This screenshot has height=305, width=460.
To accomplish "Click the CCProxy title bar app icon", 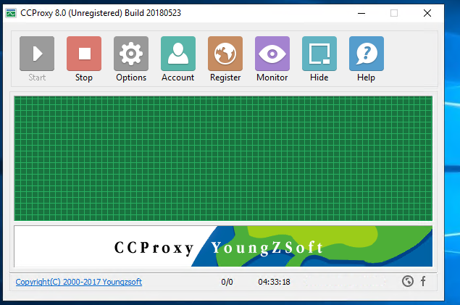I will [x=11, y=13].
